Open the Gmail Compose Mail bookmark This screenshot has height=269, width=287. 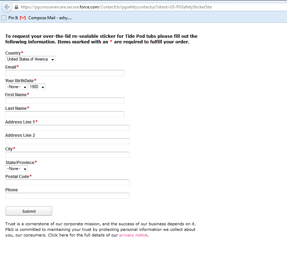click(x=46, y=18)
